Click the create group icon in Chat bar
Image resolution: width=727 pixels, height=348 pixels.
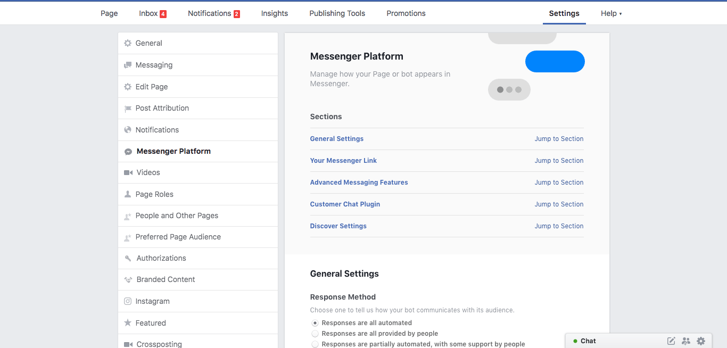(x=686, y=341)
